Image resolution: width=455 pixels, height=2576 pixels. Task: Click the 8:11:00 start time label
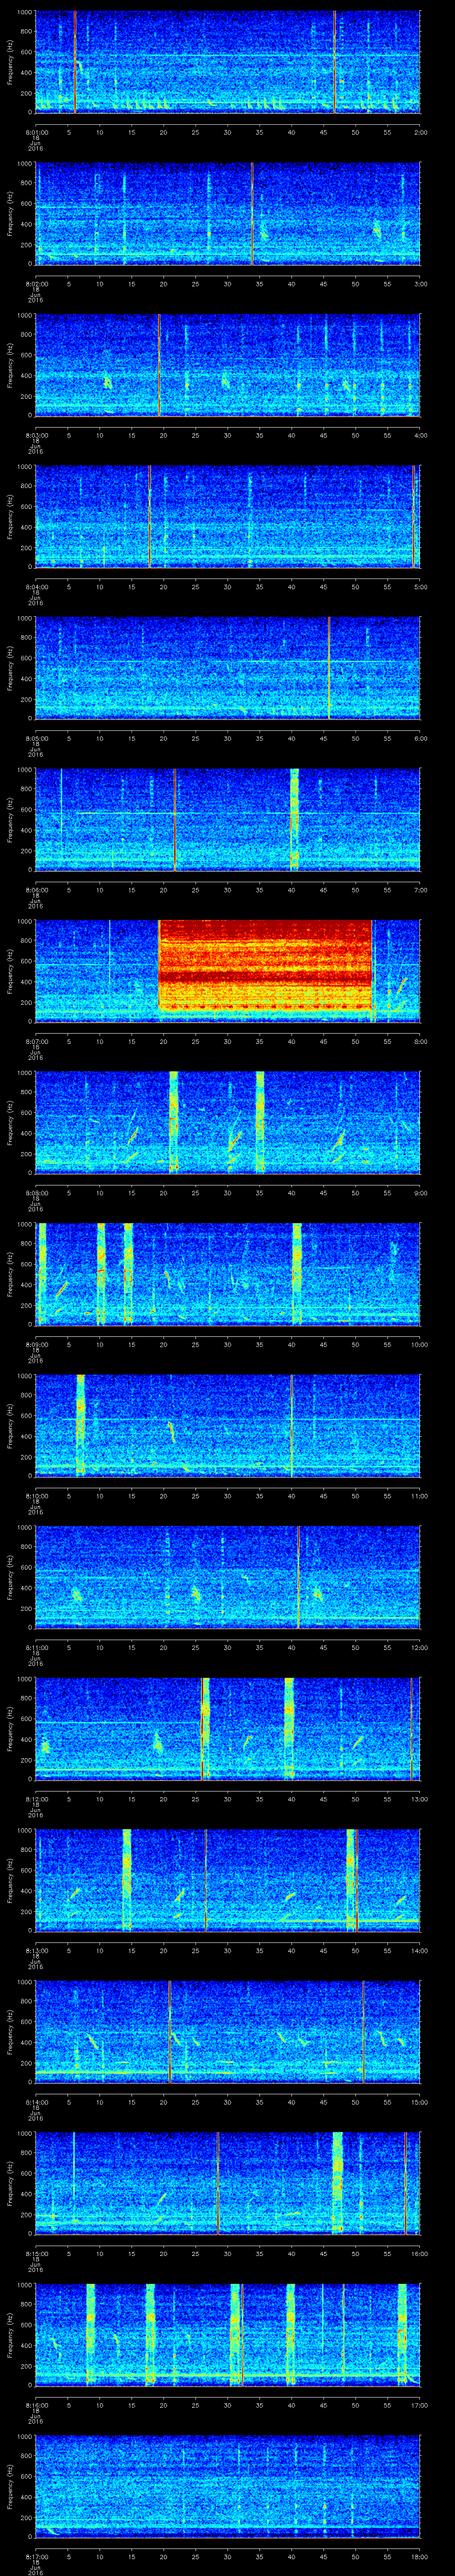pyautogui.click(x=37, y=1647)
